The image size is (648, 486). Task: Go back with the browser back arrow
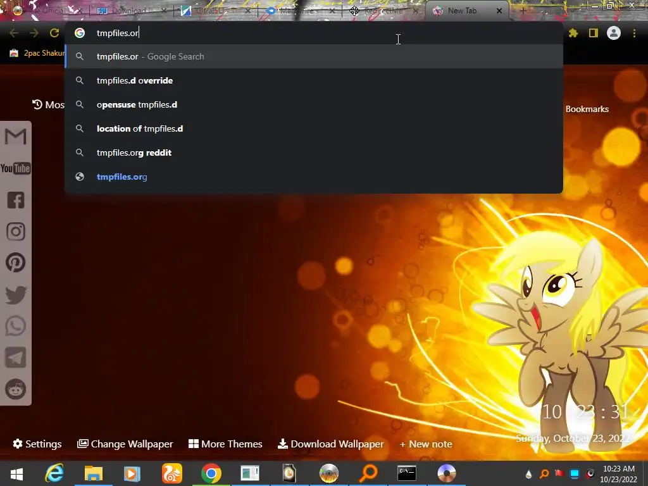(x=14, y=33)
